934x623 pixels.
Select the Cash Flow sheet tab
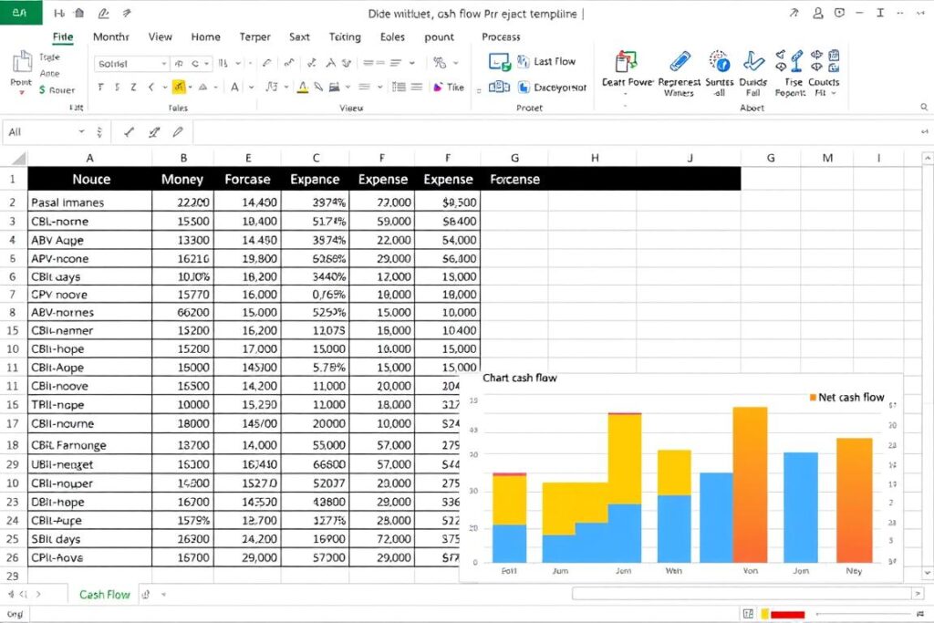(104, 594)
